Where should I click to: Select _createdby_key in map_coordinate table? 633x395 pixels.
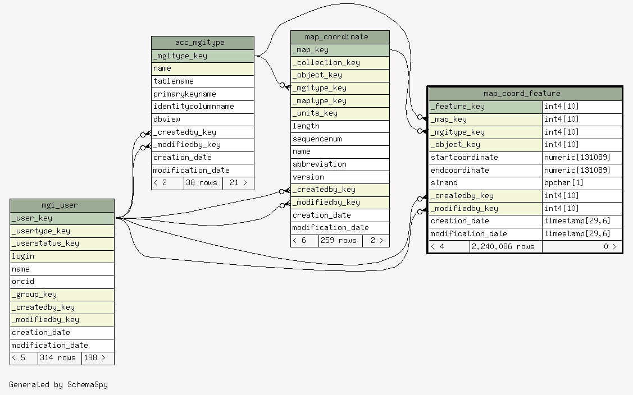[x=340, y=190]
